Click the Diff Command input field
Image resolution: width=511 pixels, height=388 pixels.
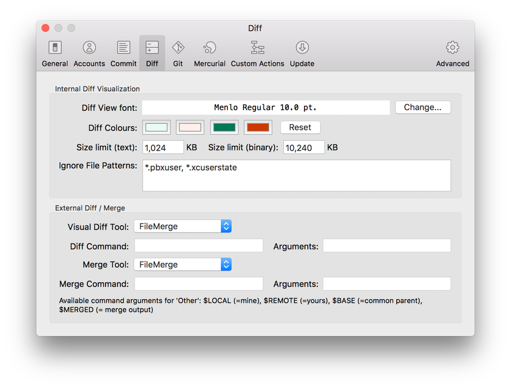(199, 246)
